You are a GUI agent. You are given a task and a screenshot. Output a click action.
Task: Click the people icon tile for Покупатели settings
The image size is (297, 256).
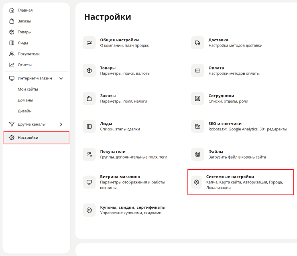(x=89, y=154)
